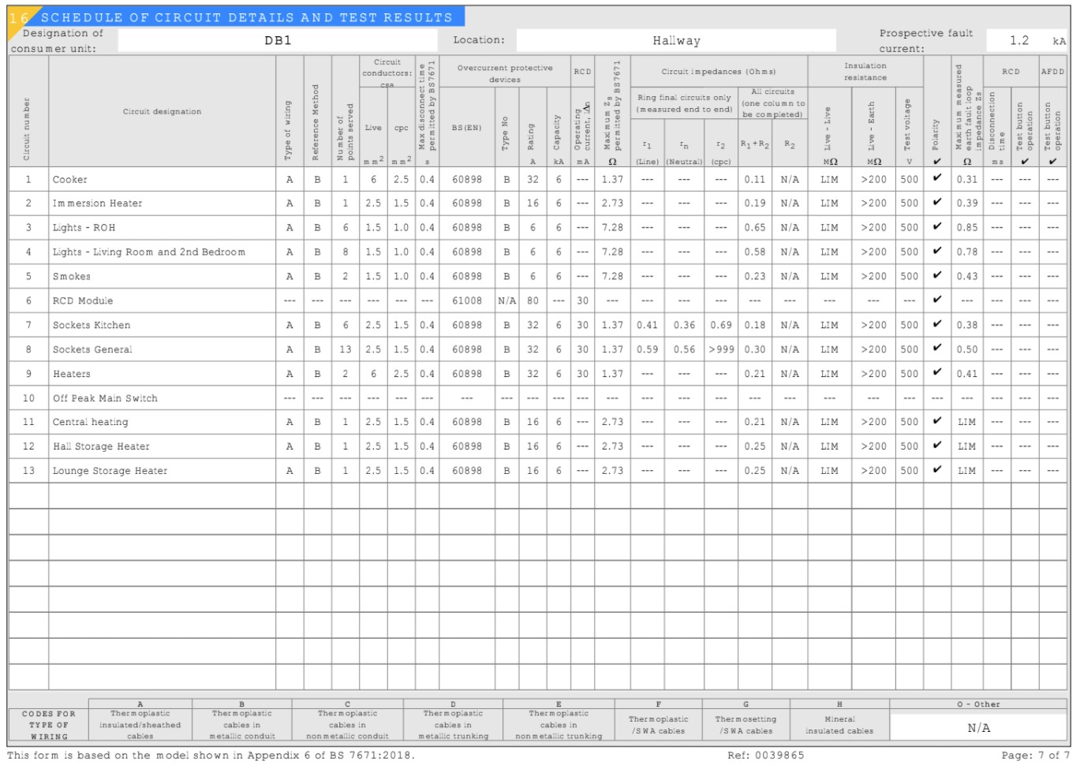This screenshot has width=1080, height=765.
Task: Click the Circuit designation column header
Action: pyautogui.click(x=162, y=111)
